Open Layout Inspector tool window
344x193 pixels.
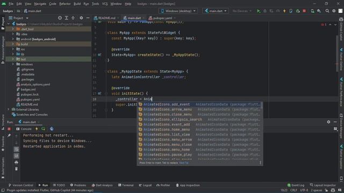322,185
